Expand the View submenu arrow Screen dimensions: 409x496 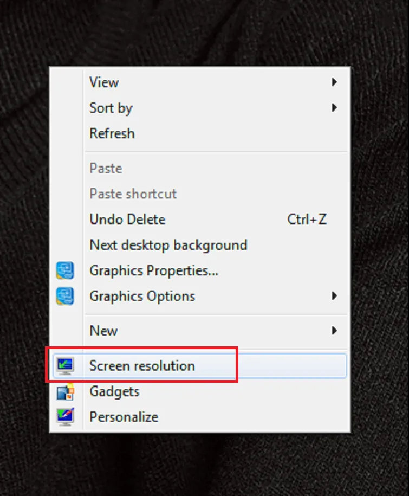click(x=335, y=82)
